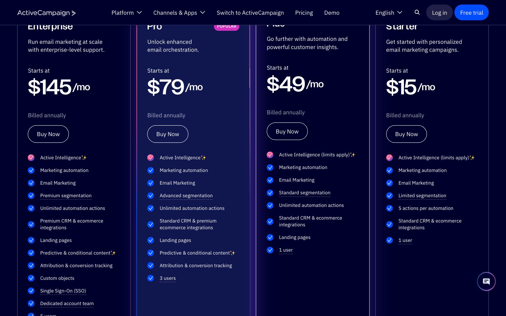This screenshot has height=316, width=506.
Task: Click the Log in button
Action: (439, 13)
